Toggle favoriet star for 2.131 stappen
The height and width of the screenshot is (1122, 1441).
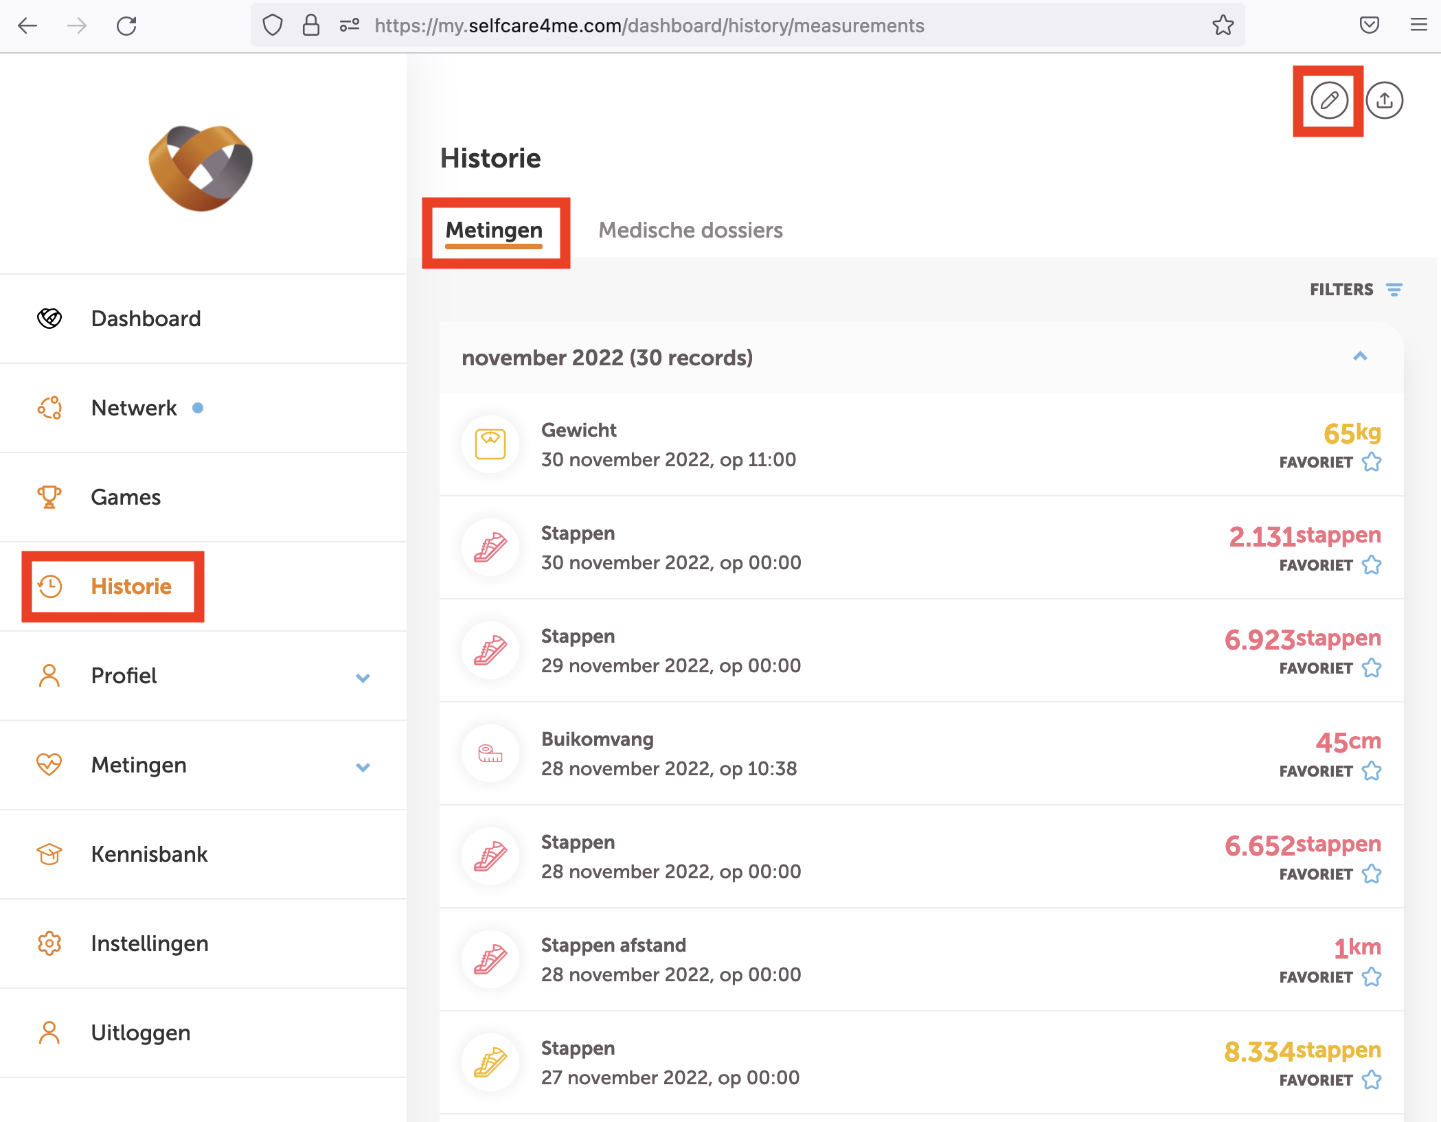click(x=1372, y=565)
